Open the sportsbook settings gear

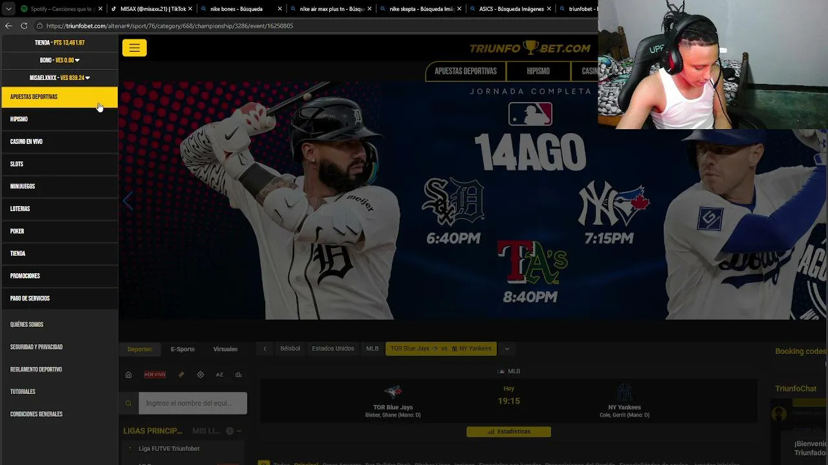(201, 375)
